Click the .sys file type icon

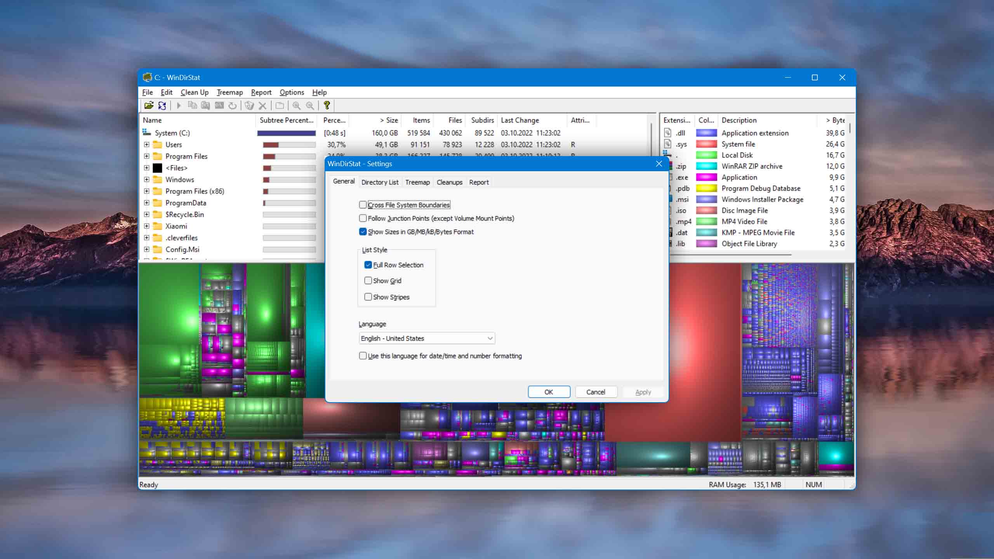pyautogui.click(x=667, y=144)
